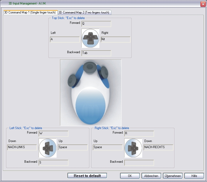The image size is (207, 182).
Task: Click the 3D mouse device image
Action: click(91, 92)
